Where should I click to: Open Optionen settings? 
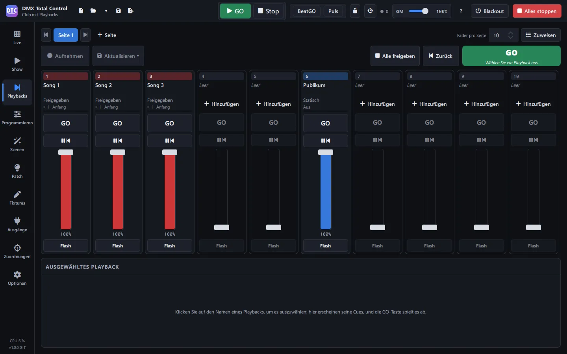[17, 278]
